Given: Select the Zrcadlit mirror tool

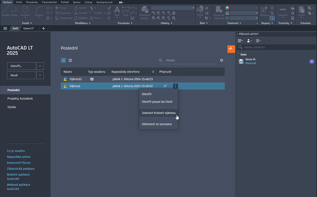Looking at the screenshot, I should coord(81,13).
